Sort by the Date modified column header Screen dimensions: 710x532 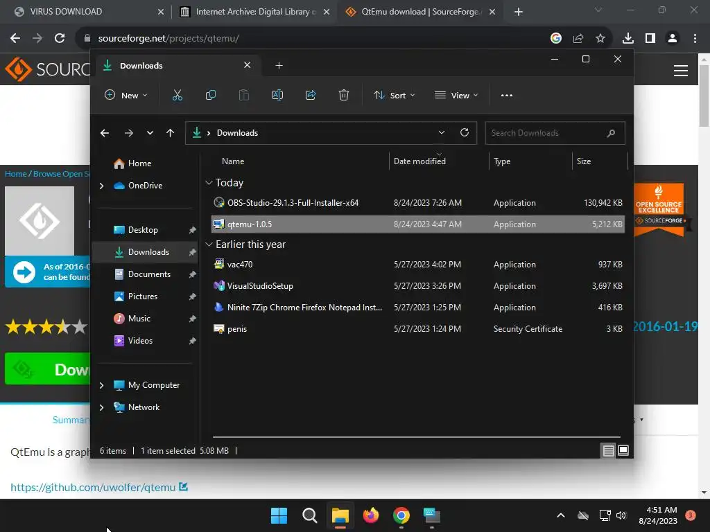[x=419, y=161]
